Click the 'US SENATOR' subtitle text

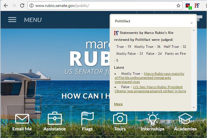point(84,72)
